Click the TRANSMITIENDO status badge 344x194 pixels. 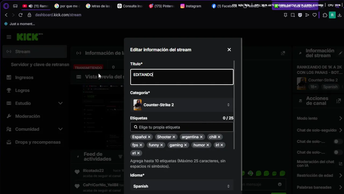pyautogui.click(x=88, y=68)
